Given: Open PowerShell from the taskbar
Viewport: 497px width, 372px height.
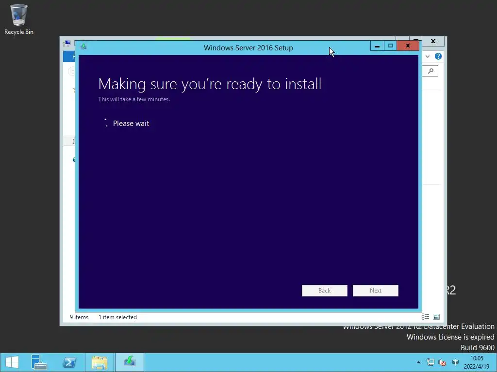Looking at the screenshot, I should coord(69,362).
